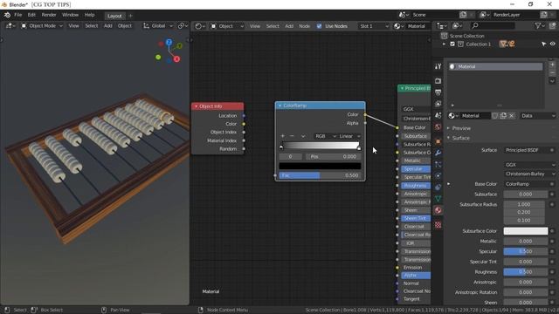The width and height of the screenshot is (559, 314).
Task: Open the Texture properties checker tab
Action: (438, 225)
